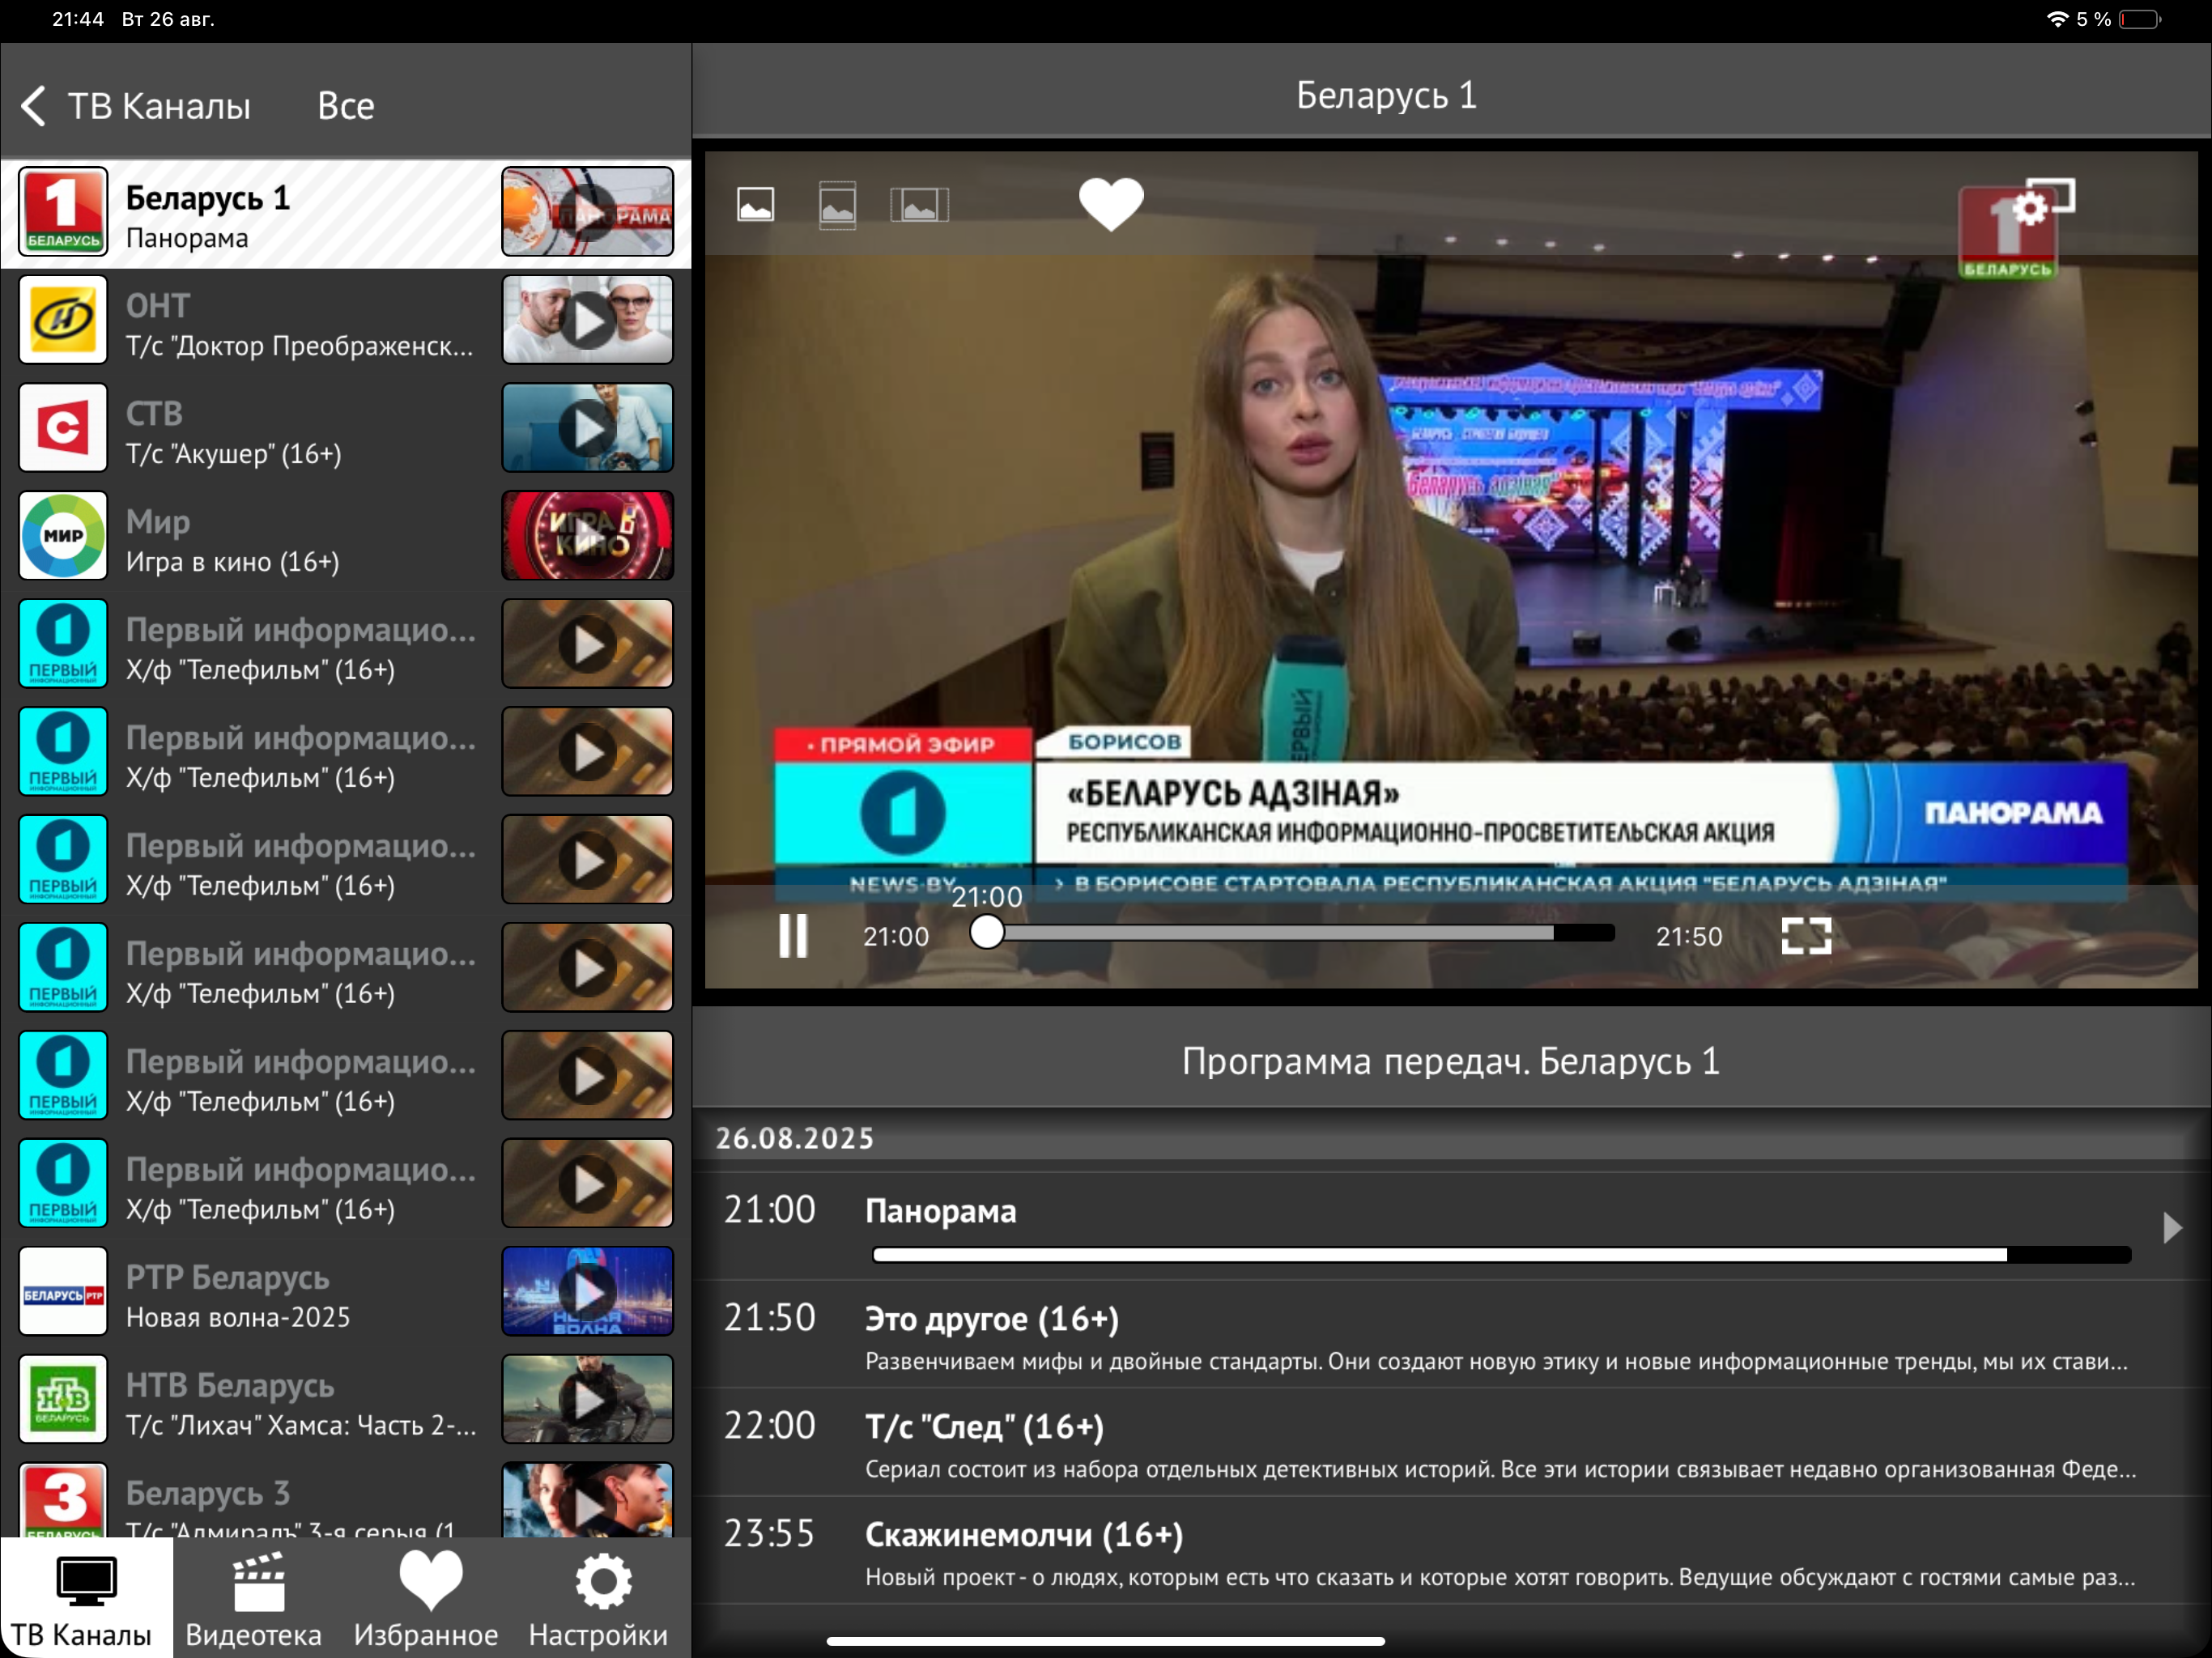Choose the НТВ Беларусь channel name
The height and width of the screenshot is (1658, 2212).
pyautogui.click(x=230, y=1385)
